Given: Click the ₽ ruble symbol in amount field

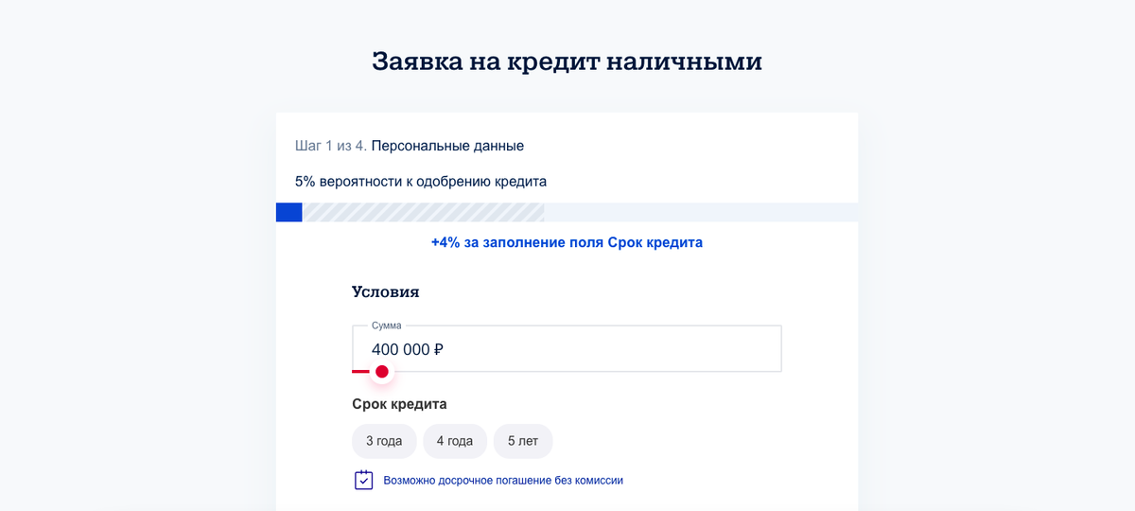Looking at the screenshot, I should tap(439, 349).
